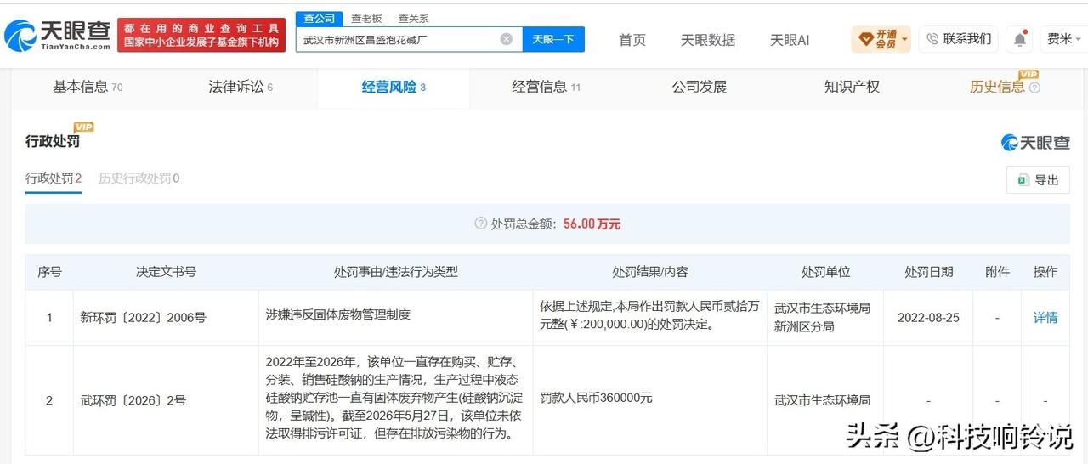Open the 历史信息 tab
Screen dimensions: 1088x464
[x=997, y=87]
